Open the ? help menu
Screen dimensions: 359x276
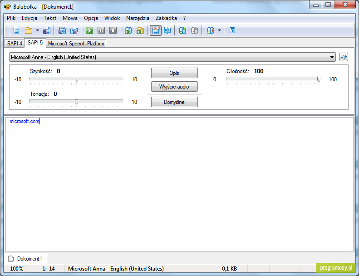point(185,18)
